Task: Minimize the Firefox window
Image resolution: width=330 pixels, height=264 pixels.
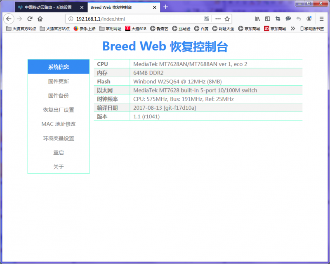Action: click(300, 3)
